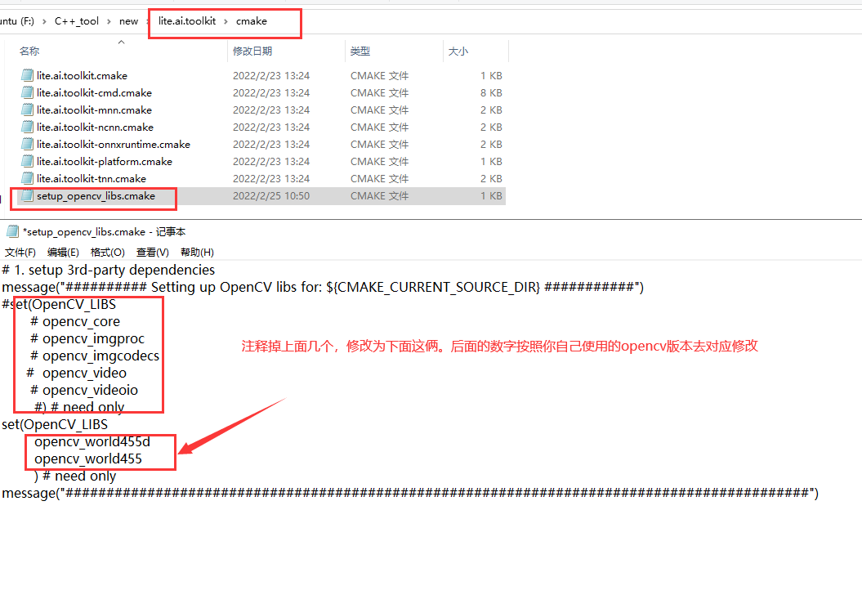Expand the chevron before C++_tool breadcrumb
862x604 pixels.
click(x=44, y=21)
